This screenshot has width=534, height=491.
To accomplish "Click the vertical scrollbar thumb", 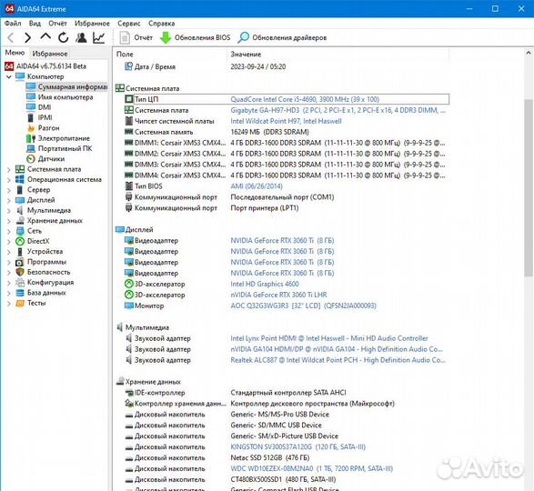I will coord(529,187).
